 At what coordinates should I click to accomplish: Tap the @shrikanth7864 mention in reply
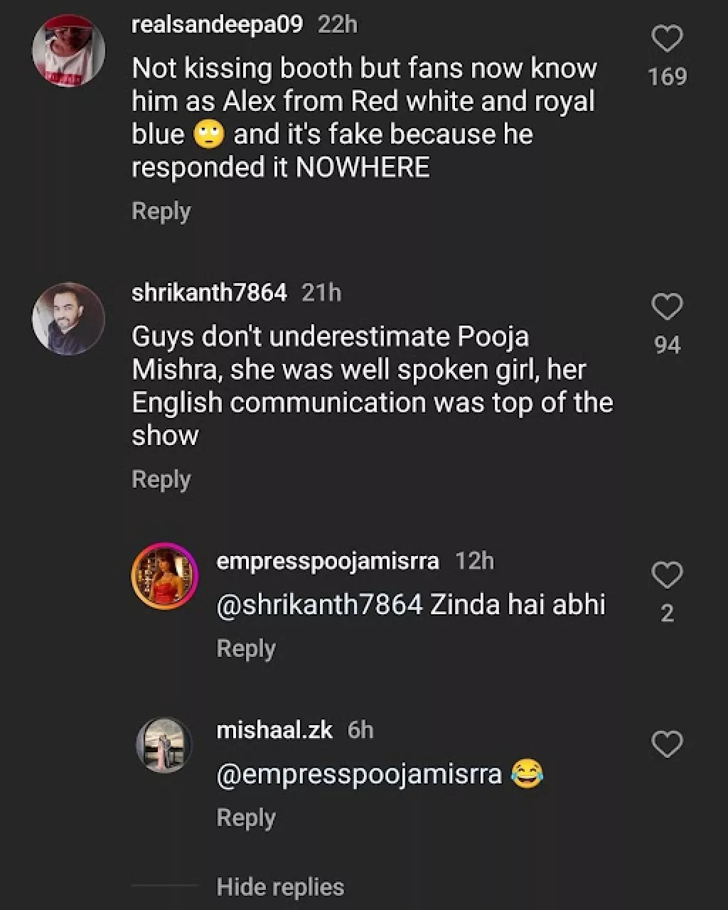tap(320, 604)
